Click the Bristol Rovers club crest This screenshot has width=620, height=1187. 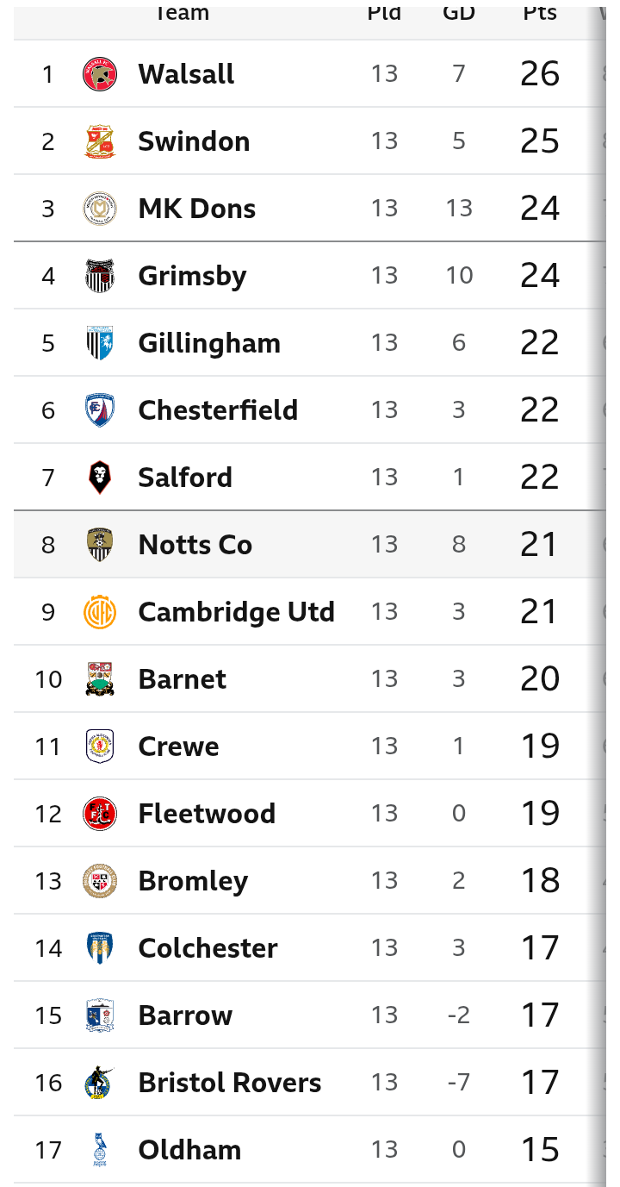tap(100, 1083)
